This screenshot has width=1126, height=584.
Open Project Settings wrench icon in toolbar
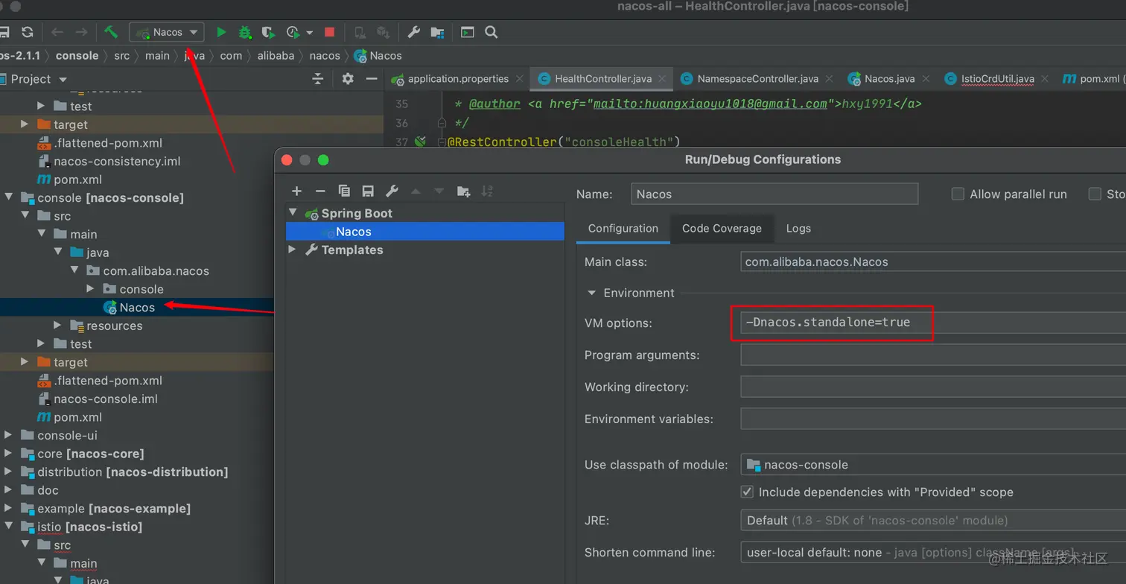pyautogui.click(x=414, y=32)
